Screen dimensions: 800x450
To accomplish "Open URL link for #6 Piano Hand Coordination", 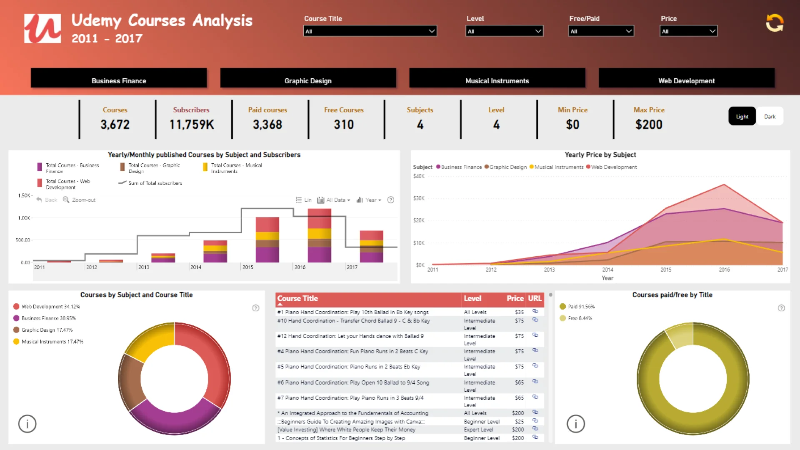I will tap(535, 382).
